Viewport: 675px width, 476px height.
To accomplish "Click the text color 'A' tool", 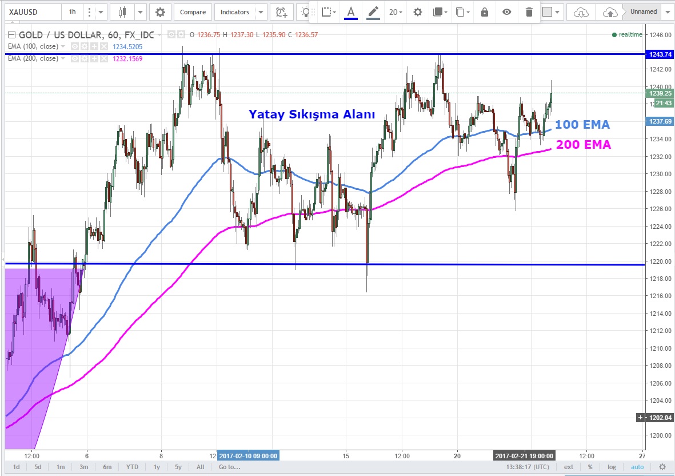I will coord(351,12).
